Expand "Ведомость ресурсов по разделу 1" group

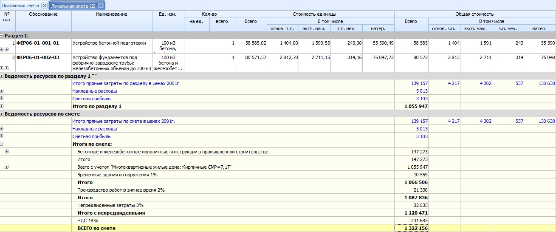click(2, 76)
